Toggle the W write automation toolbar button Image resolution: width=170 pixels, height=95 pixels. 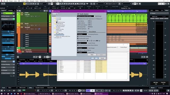point(33,4)
